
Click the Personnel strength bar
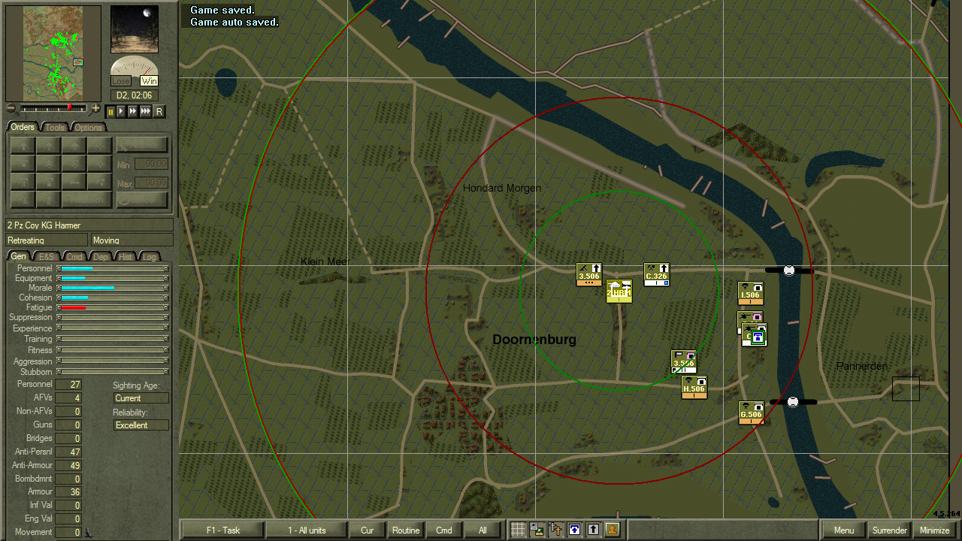tap(113, 268)
